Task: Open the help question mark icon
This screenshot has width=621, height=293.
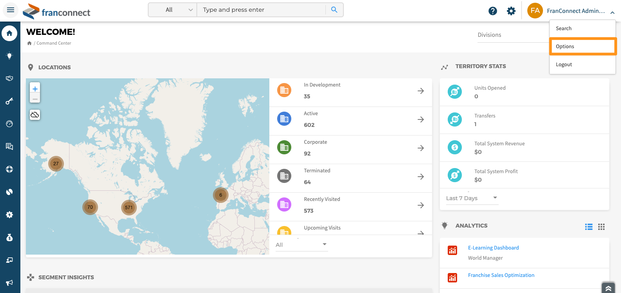Action: pos(493,11)
